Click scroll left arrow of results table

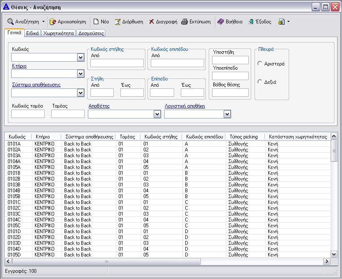pyautogui.click(x=8, y=261)
